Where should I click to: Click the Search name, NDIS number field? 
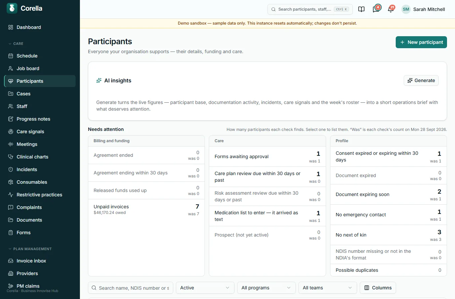131,288
